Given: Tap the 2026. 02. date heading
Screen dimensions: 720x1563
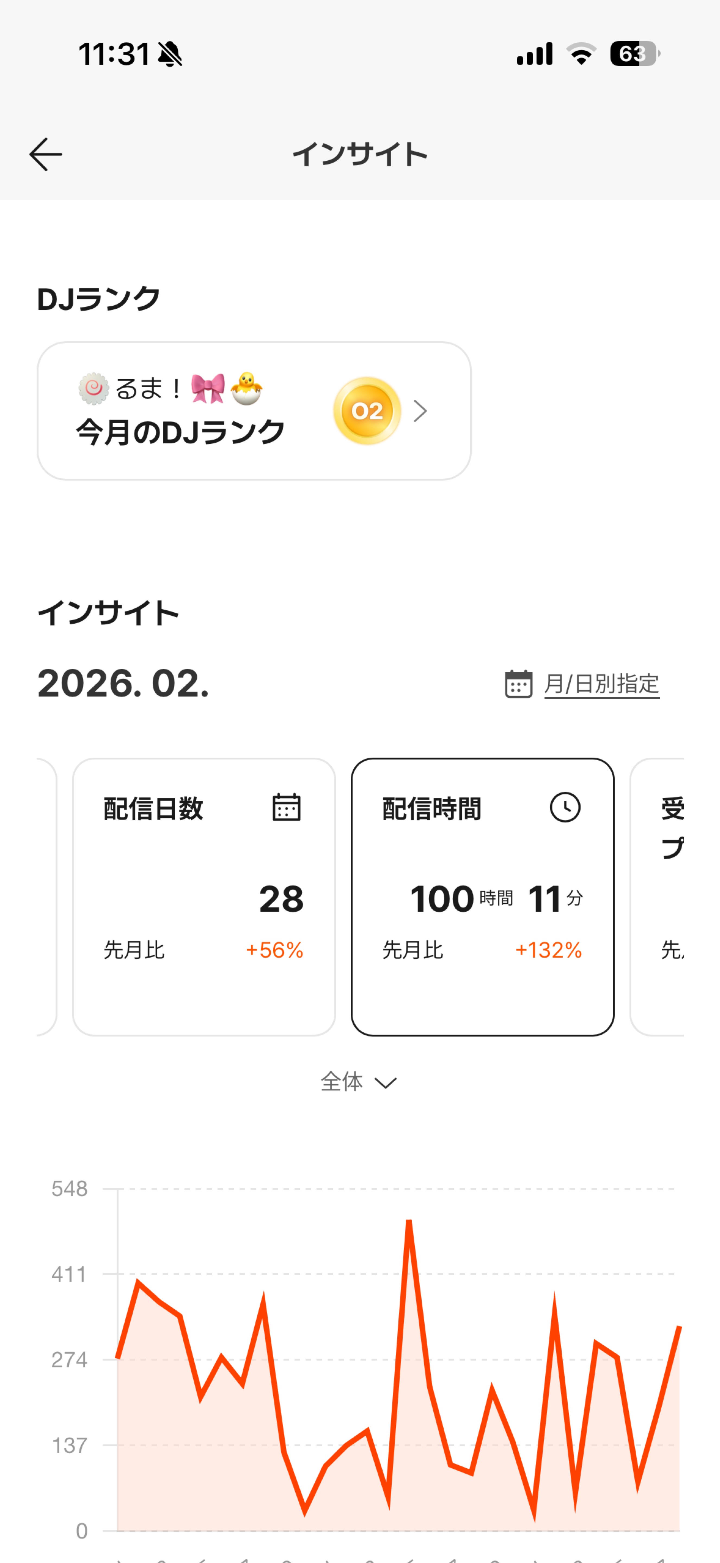Looking at the screenshot, I should (123, 684).
